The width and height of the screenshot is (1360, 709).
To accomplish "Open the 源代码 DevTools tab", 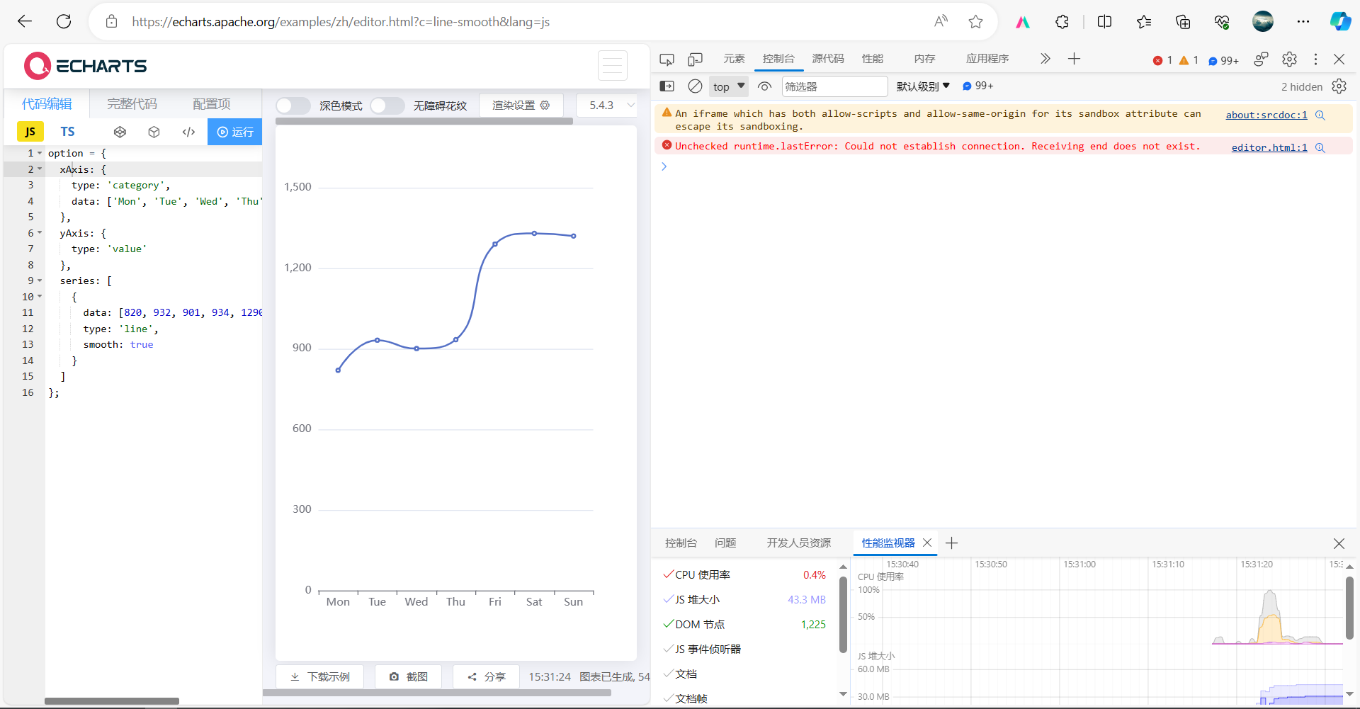I will (827, 59).
